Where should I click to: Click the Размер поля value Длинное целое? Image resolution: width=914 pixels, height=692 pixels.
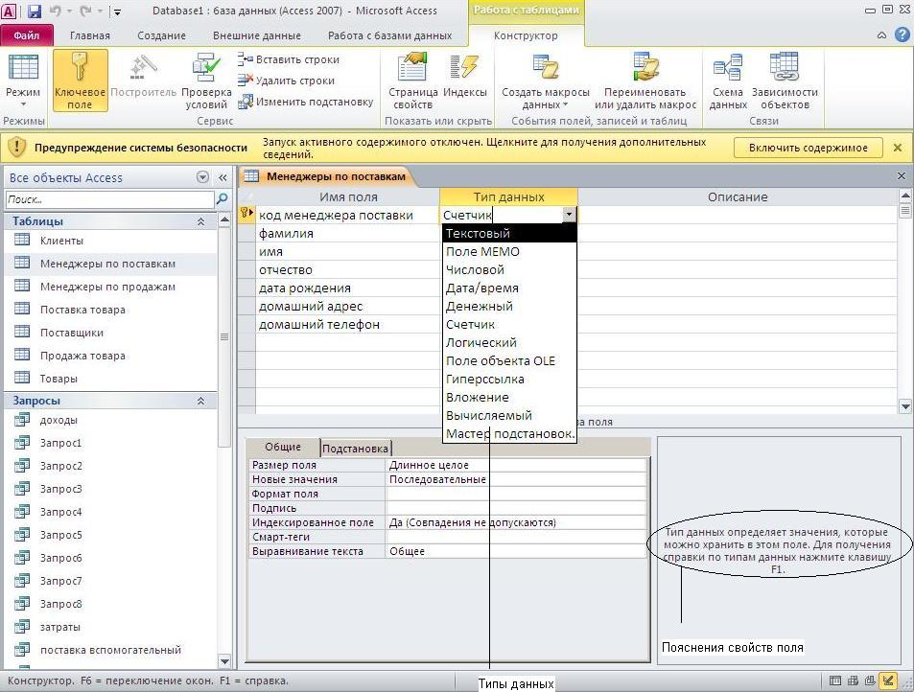coord(516,465)
